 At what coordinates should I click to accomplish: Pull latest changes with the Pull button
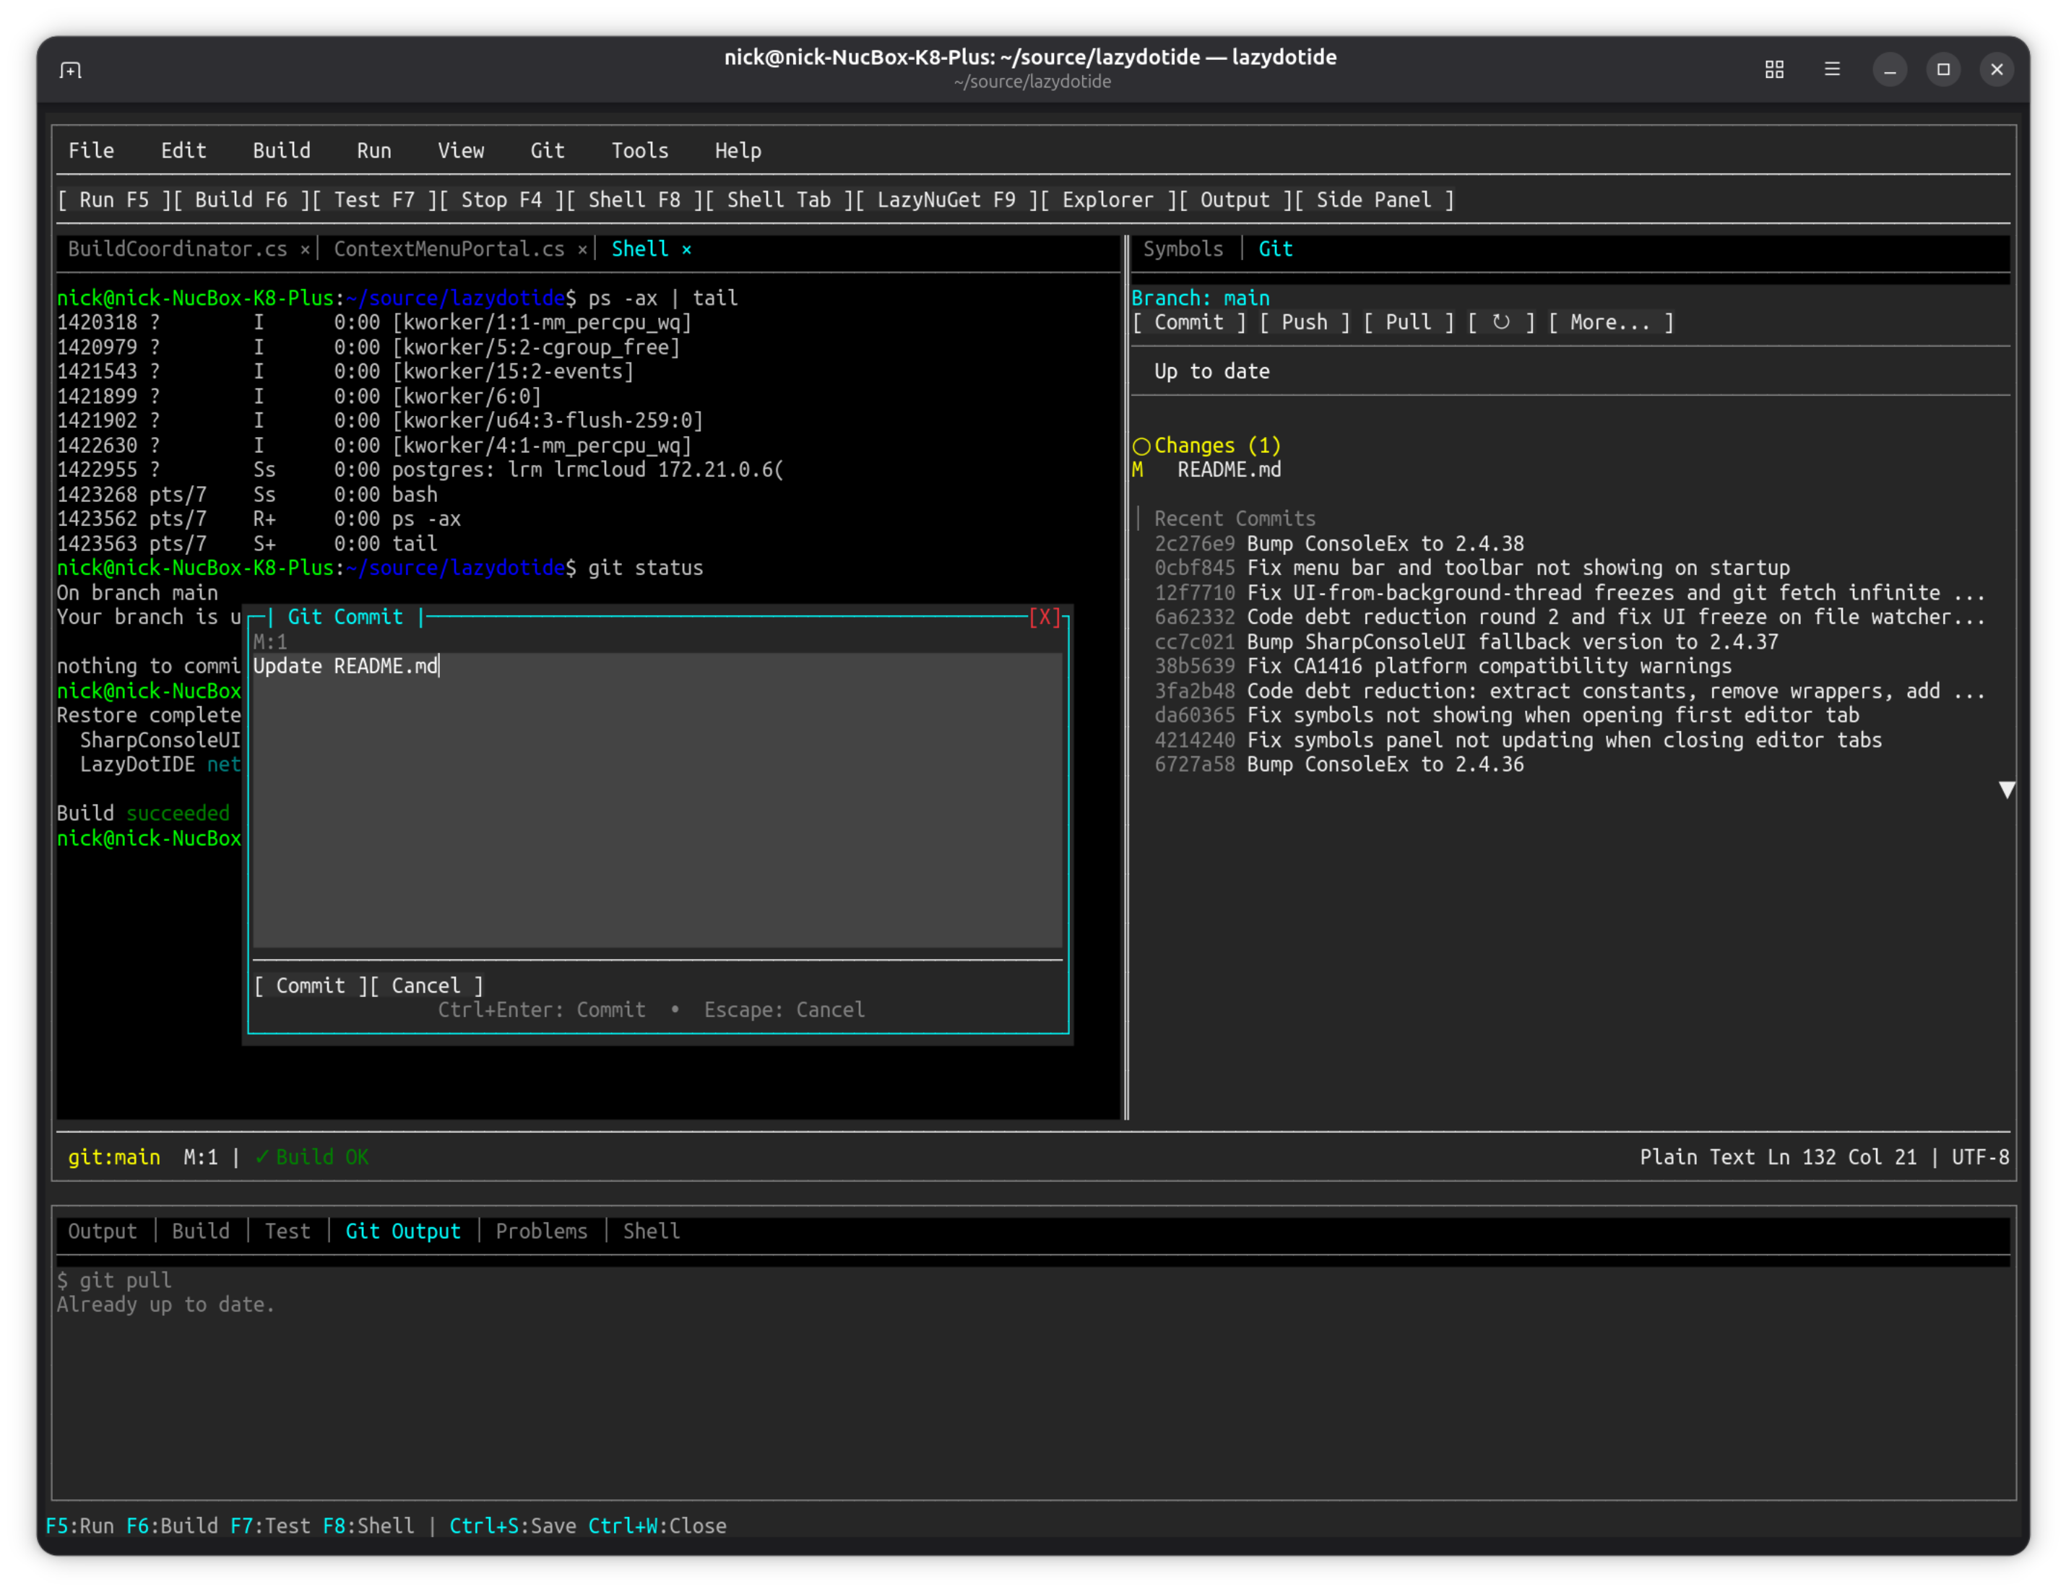click(x=1409, y=321)
